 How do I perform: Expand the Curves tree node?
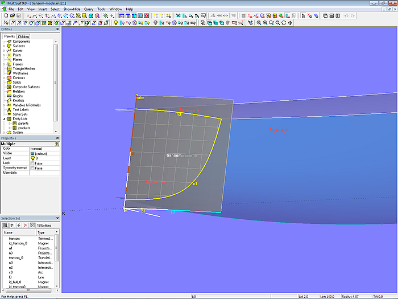(4, 51)
